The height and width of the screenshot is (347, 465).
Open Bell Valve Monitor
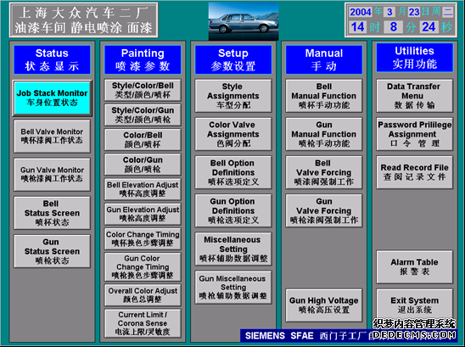[x=53, y=136]
